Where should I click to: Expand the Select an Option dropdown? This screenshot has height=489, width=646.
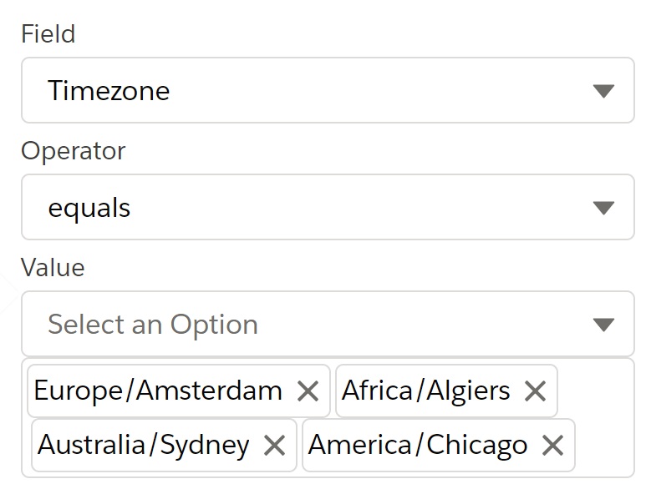pos(328,324)
